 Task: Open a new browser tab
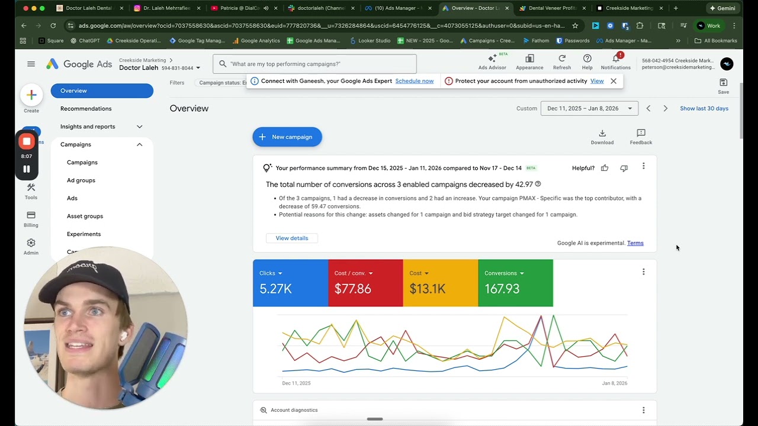click(676, 8)
